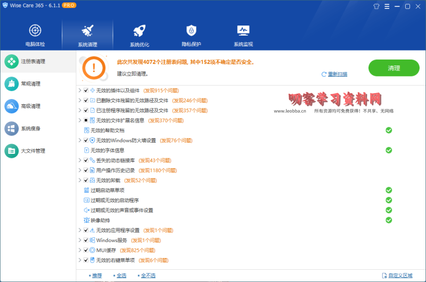426x282 pixels.
Task: Uncheck the Windows服务 checkbox
Action: pyautogui.click(x=86, y=240)
